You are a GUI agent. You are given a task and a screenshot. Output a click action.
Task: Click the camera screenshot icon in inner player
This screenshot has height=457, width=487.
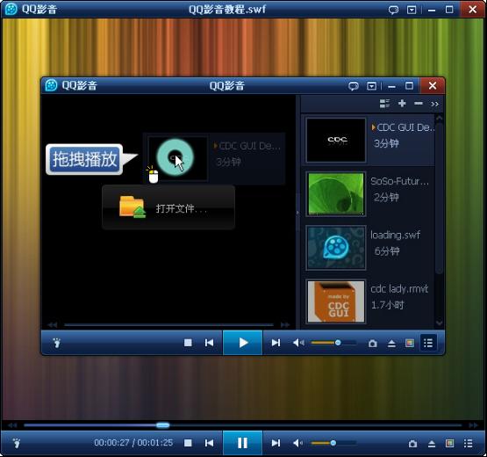point(373,344)
